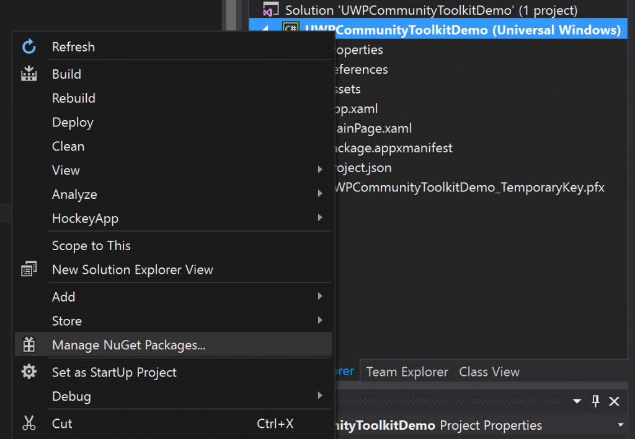Screen dimensions: 635x439
Task: Choose Scope to This
Action: [174, 246]
